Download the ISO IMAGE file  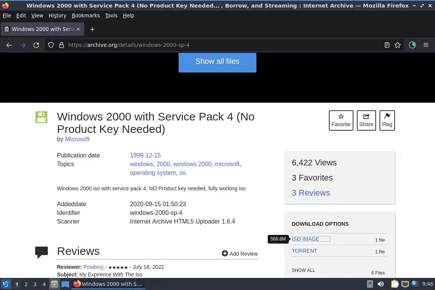305,239
